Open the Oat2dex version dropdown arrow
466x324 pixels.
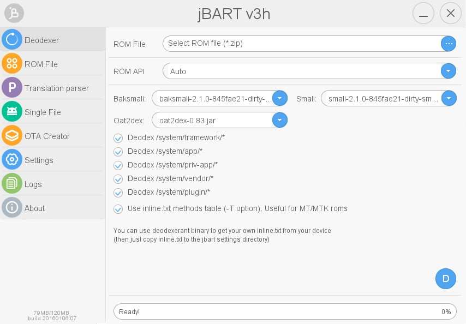click(280, 120)
